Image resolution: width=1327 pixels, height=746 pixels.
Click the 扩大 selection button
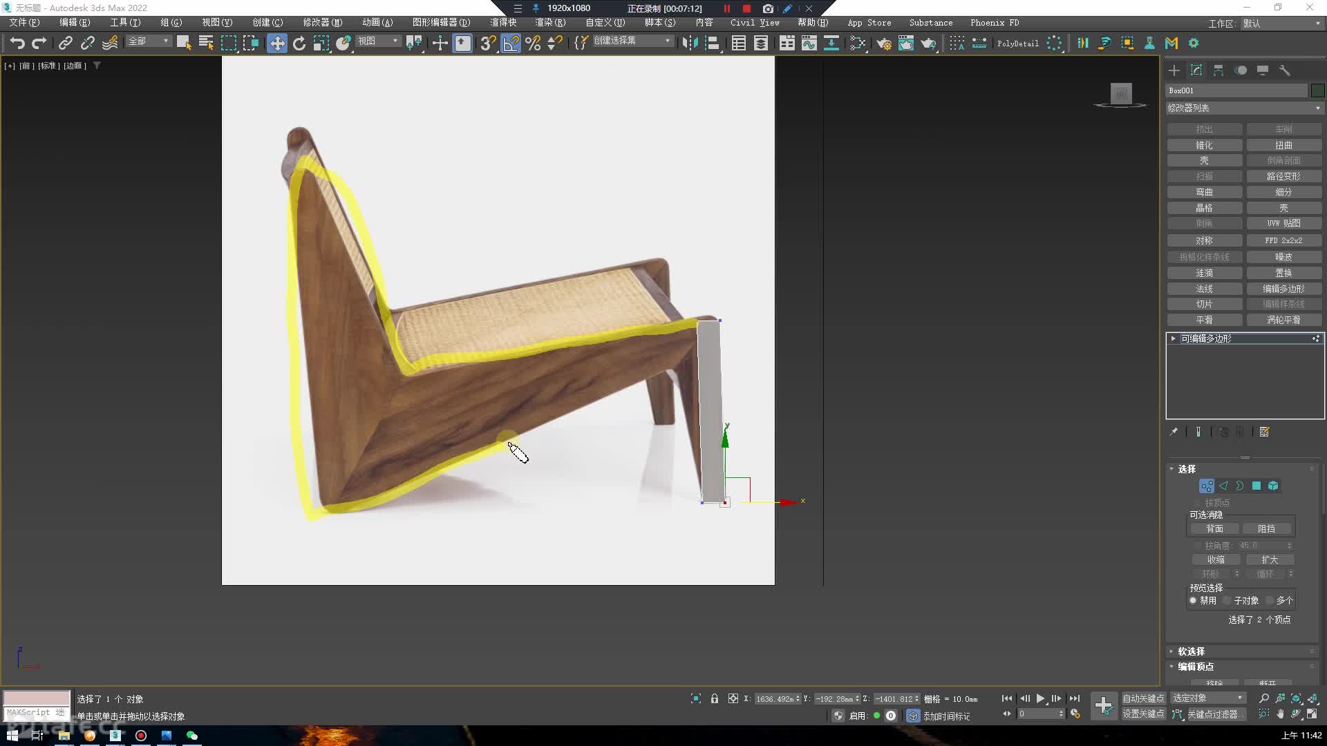[1269, 559]
